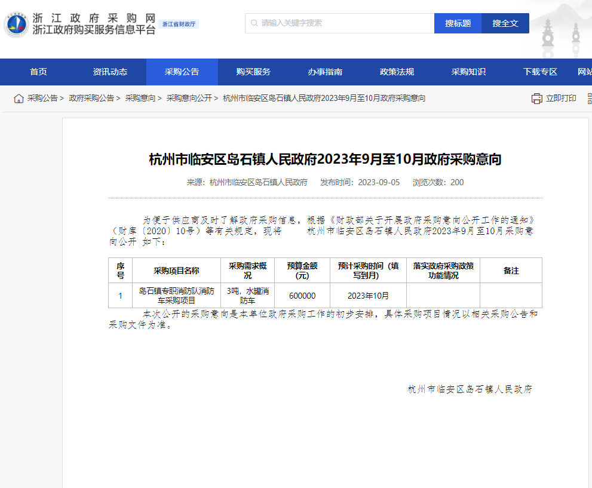Open the 资讯动态 nav menu
The width and height of the screenshot is (592, 488).
111,72
